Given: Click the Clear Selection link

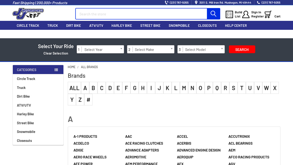Looking at the screenshot, I should [56, 53].
